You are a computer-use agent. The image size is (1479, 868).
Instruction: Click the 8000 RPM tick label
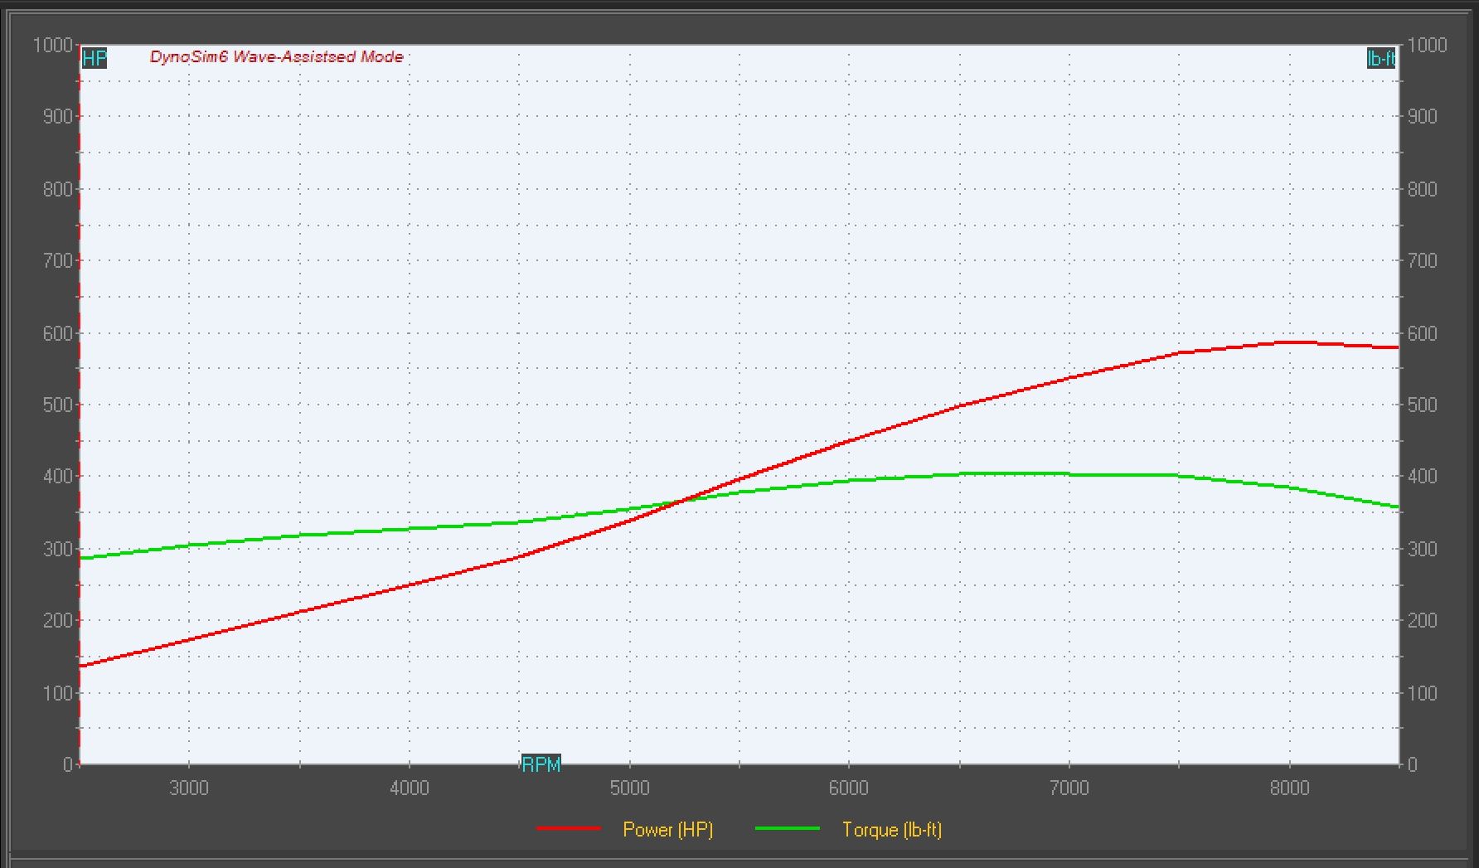1289,788
